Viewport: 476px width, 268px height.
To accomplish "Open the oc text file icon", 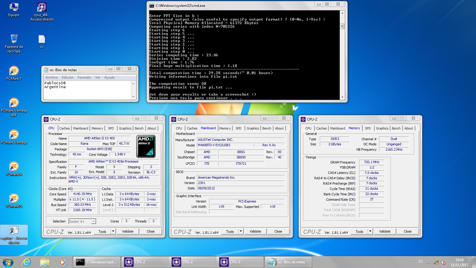I will click(42, 42).
